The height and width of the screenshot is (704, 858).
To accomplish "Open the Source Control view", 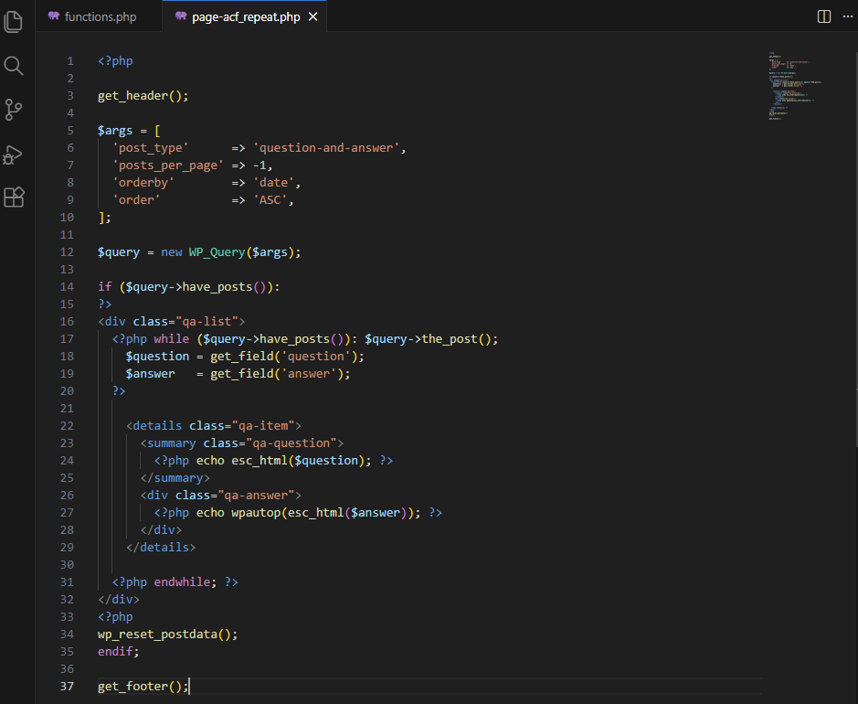I will (14, 110).
